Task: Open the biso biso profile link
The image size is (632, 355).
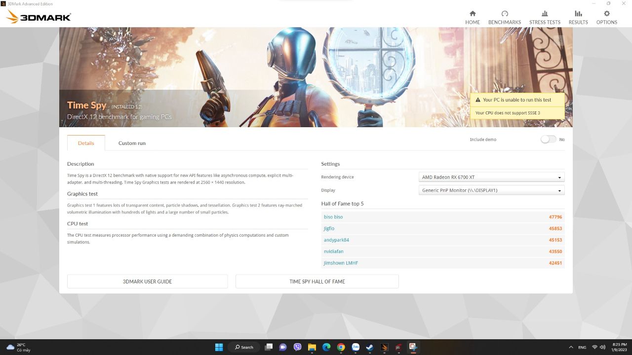Action: [x=333, y=217]
